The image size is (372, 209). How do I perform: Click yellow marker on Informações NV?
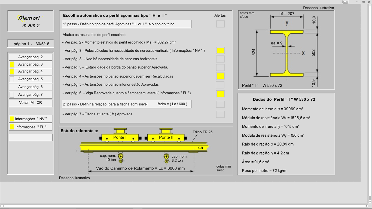[12, 119]
